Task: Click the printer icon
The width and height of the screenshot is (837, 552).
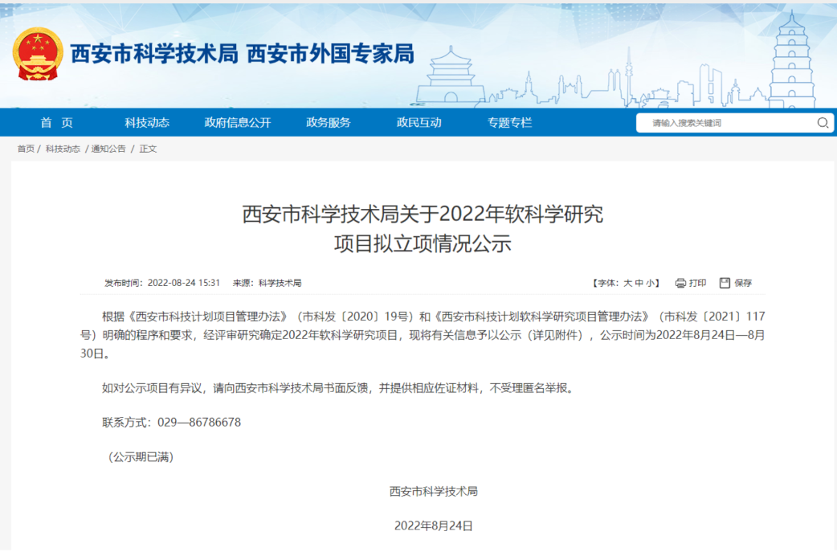Action: click(x=680, y=283)
